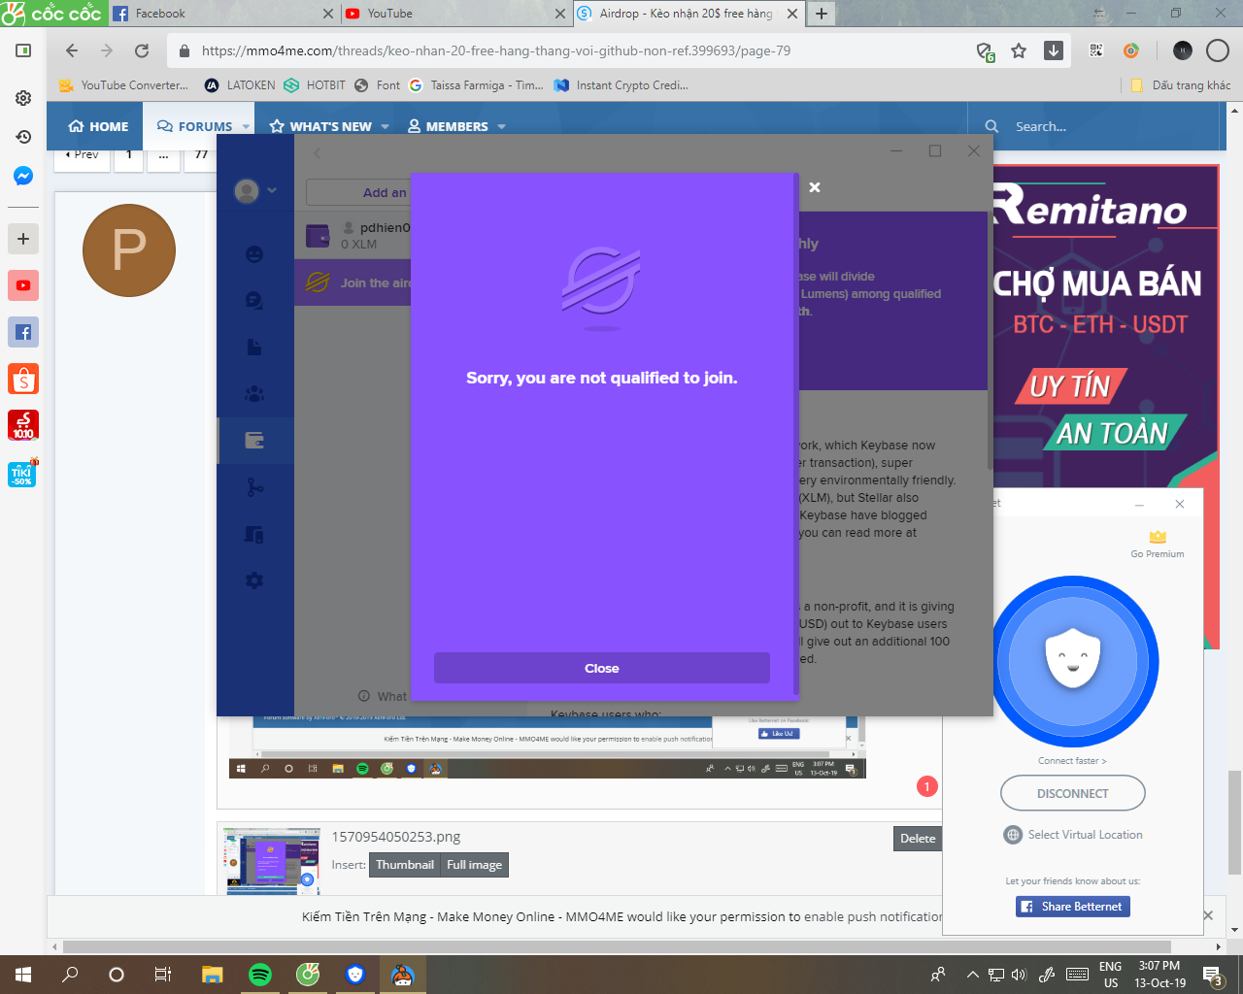Open WHAT'S NEW menu item
1243x994 pixels.
320,127
